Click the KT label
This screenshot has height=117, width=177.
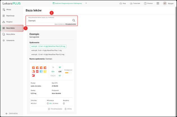(x=60, y=76)
